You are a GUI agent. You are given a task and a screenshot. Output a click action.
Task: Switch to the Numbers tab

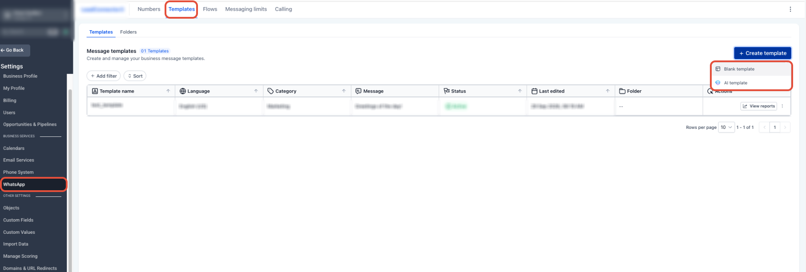click(x=149, y=9)
